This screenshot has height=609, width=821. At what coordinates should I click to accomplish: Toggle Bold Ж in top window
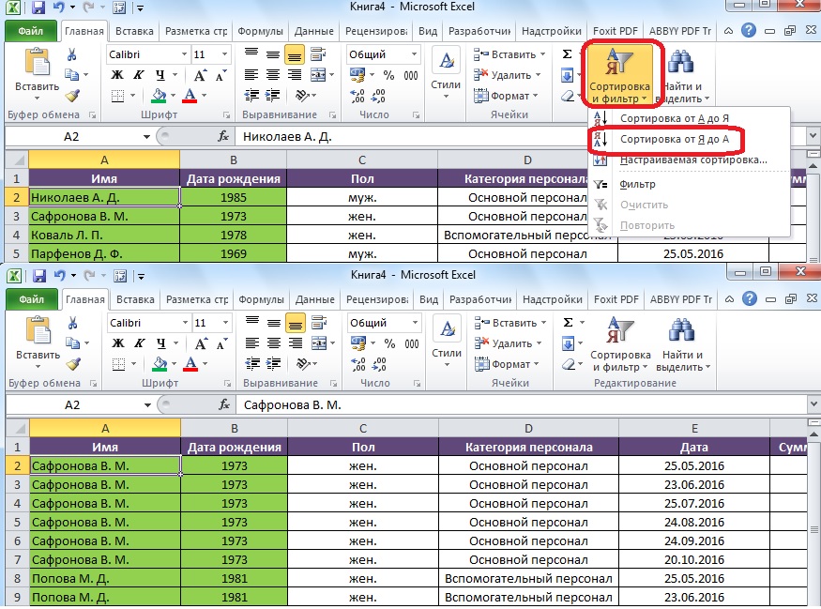pos(117,75)
